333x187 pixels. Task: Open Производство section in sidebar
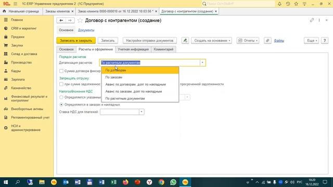(21, 62)
